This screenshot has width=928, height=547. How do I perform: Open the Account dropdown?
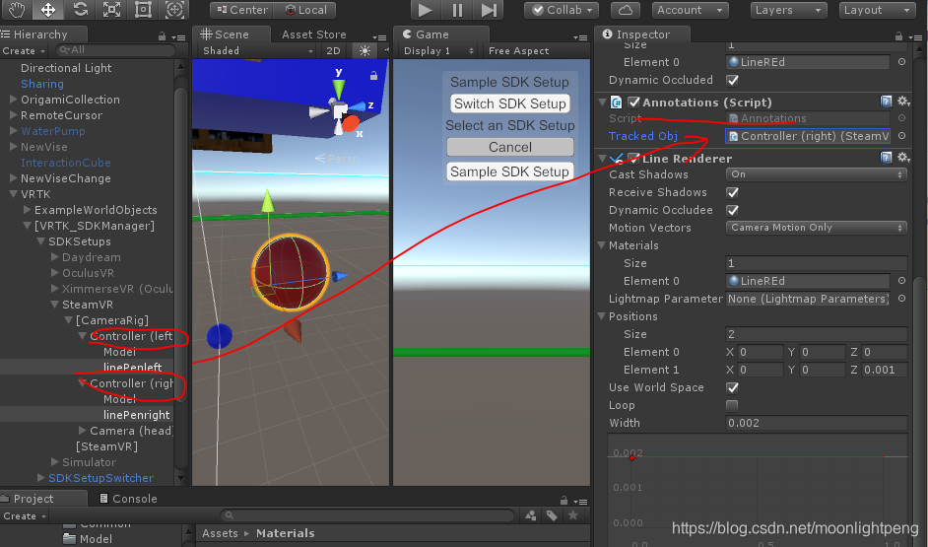click(690, 10)
